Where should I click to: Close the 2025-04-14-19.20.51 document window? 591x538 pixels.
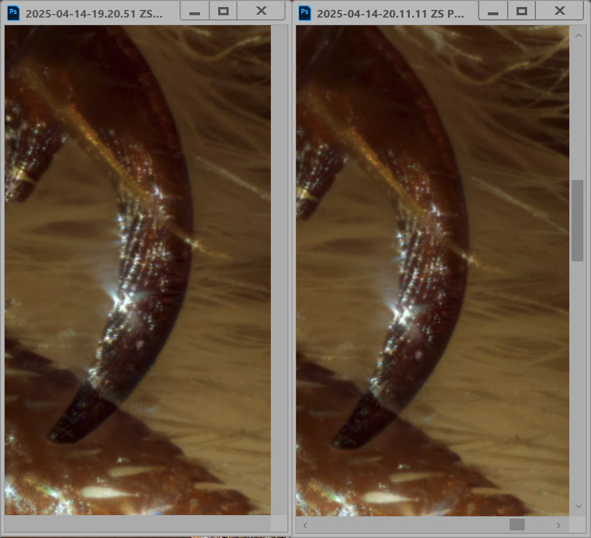[x=261, y=11]
